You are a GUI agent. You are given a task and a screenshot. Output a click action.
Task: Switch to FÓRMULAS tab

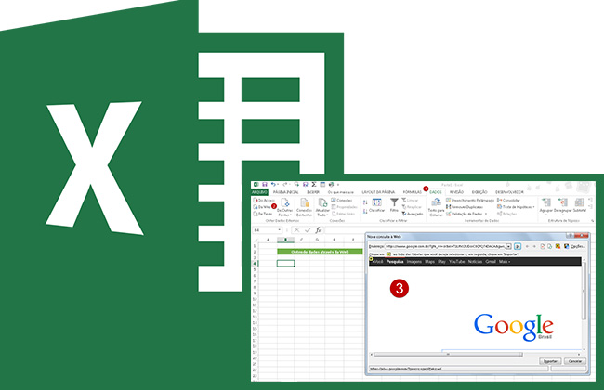(413, 192)
